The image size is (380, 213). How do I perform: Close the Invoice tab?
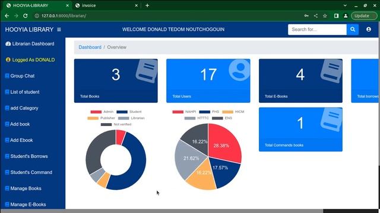(136, 5)
